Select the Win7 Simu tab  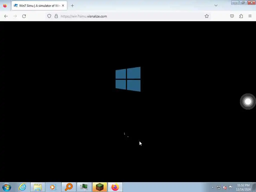[x=39, y=5]
